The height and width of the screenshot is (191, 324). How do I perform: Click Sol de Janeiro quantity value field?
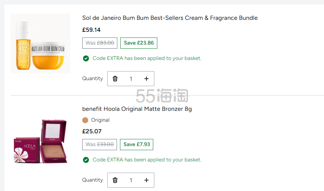[131, 79]
